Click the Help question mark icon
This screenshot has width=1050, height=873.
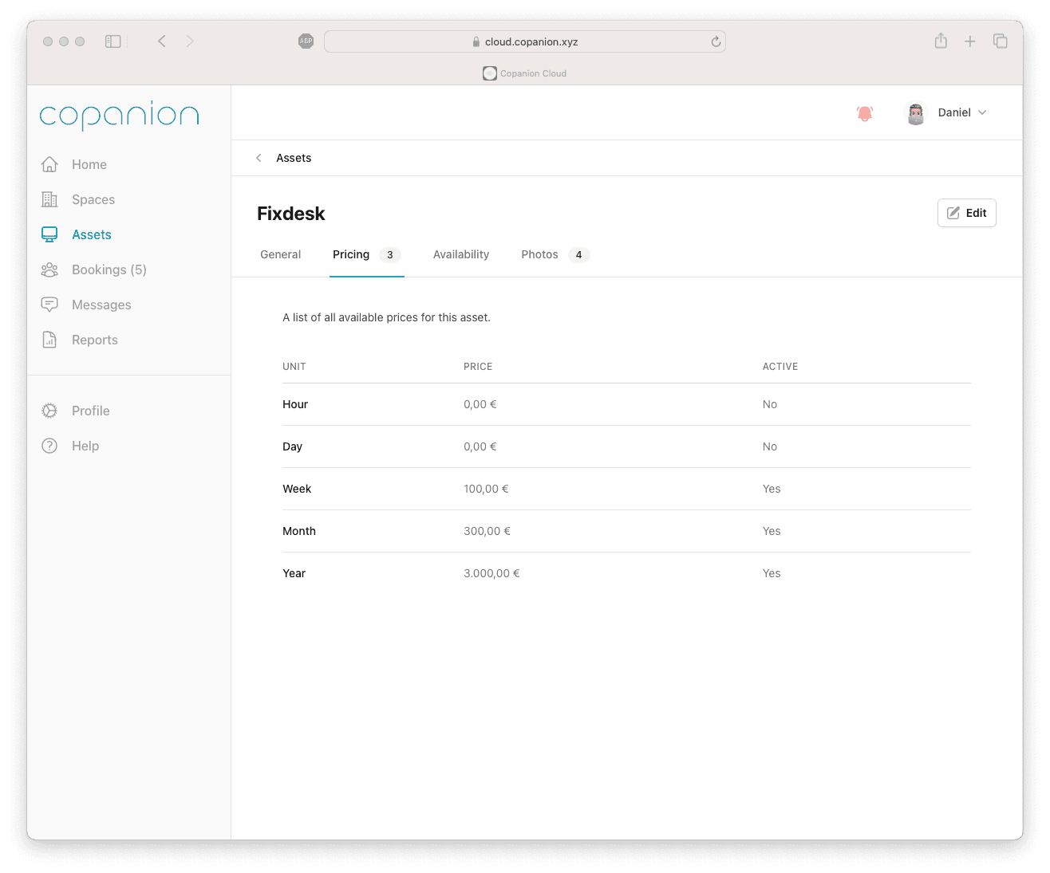coord(49,446)
